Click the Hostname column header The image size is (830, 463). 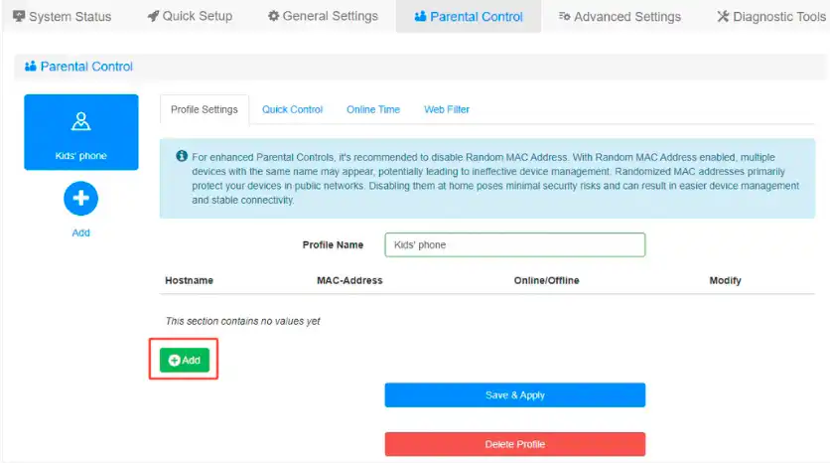click(x=189, y=280)
